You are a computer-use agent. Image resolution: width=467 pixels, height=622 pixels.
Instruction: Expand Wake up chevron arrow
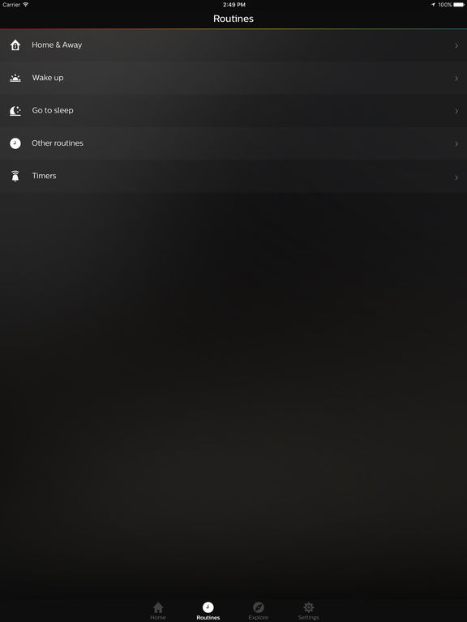coord(456,79)
